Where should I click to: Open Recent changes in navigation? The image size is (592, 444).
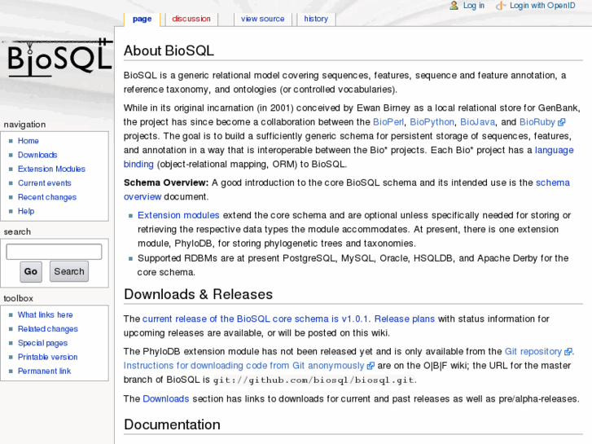47,197
